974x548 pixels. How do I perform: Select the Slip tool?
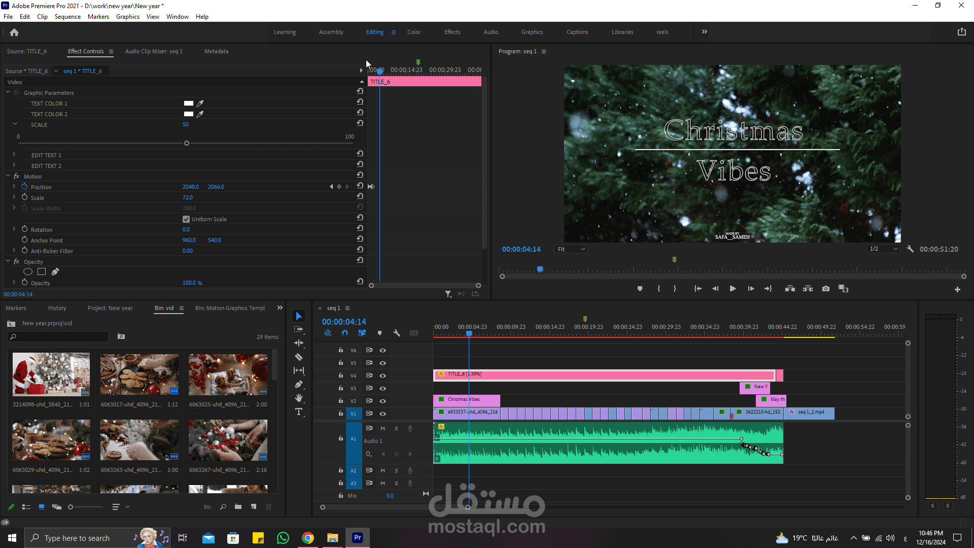coord(299,370)
